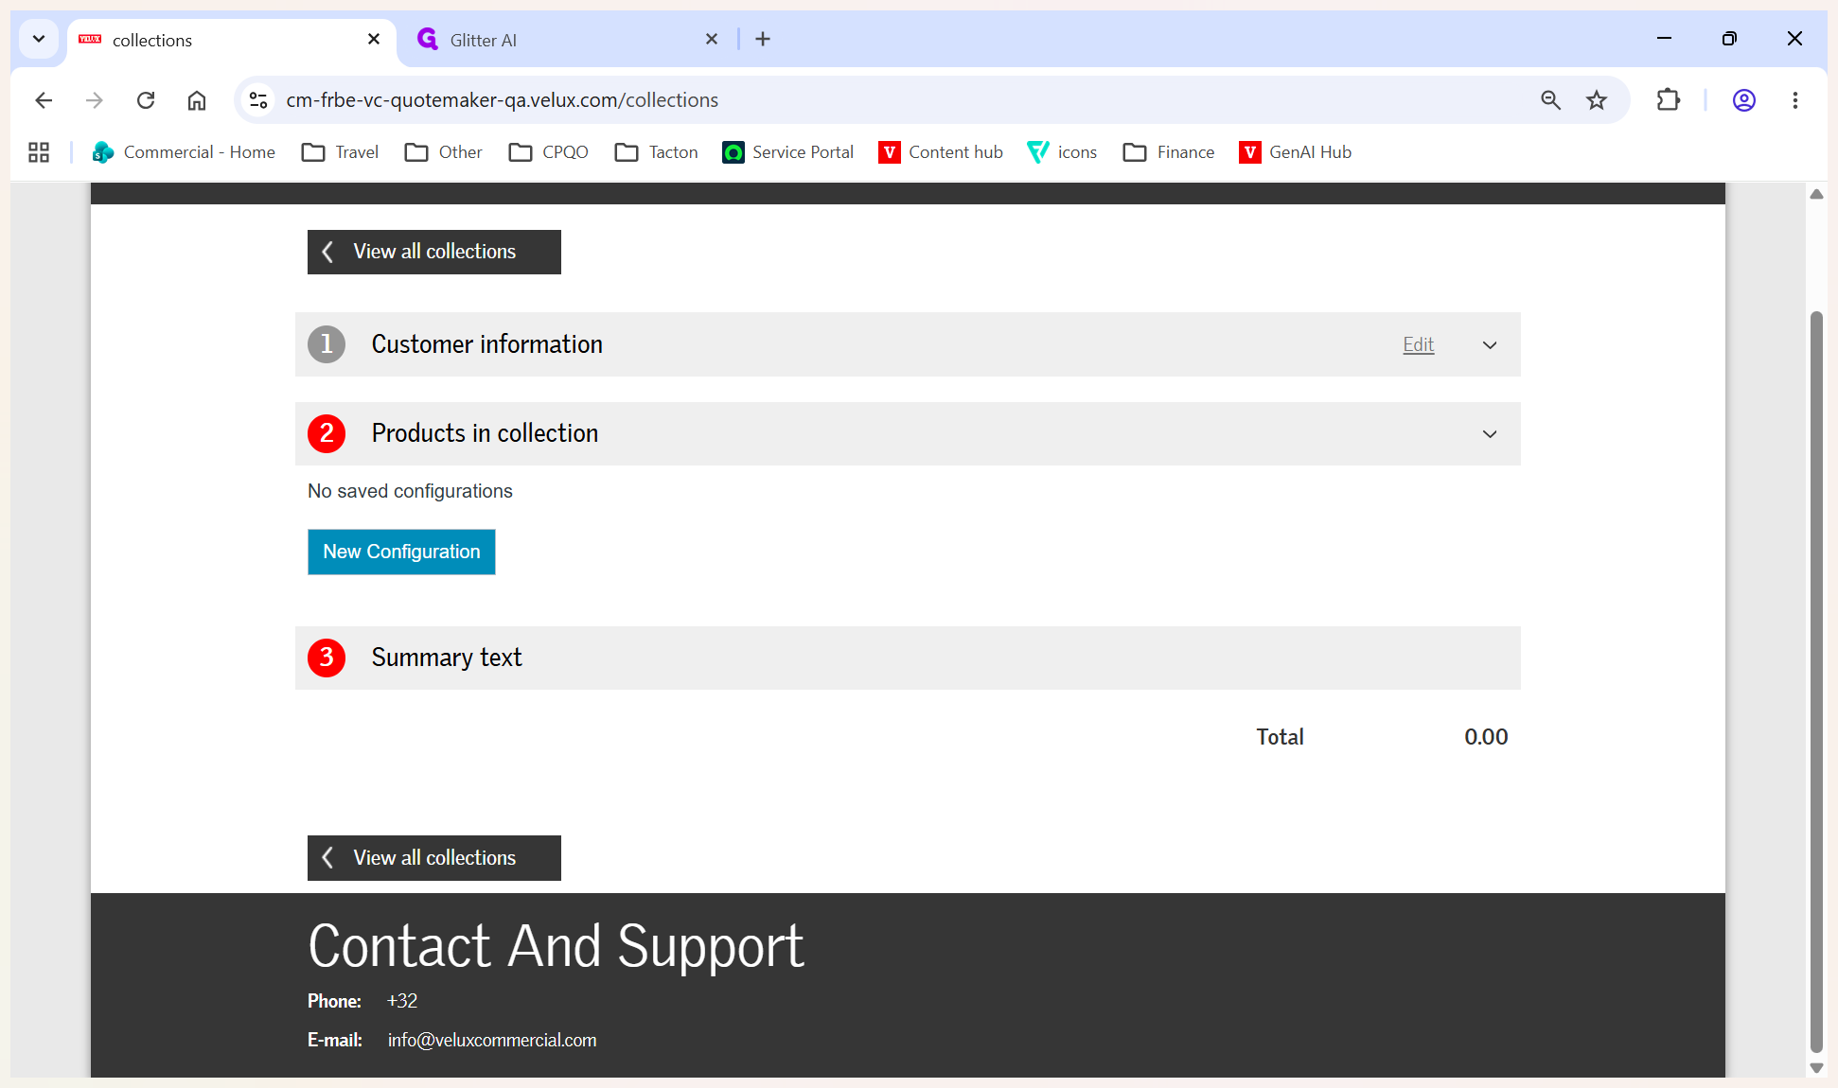
Task: Open the Finance bookmark folder
Action: click(1169, 152)
